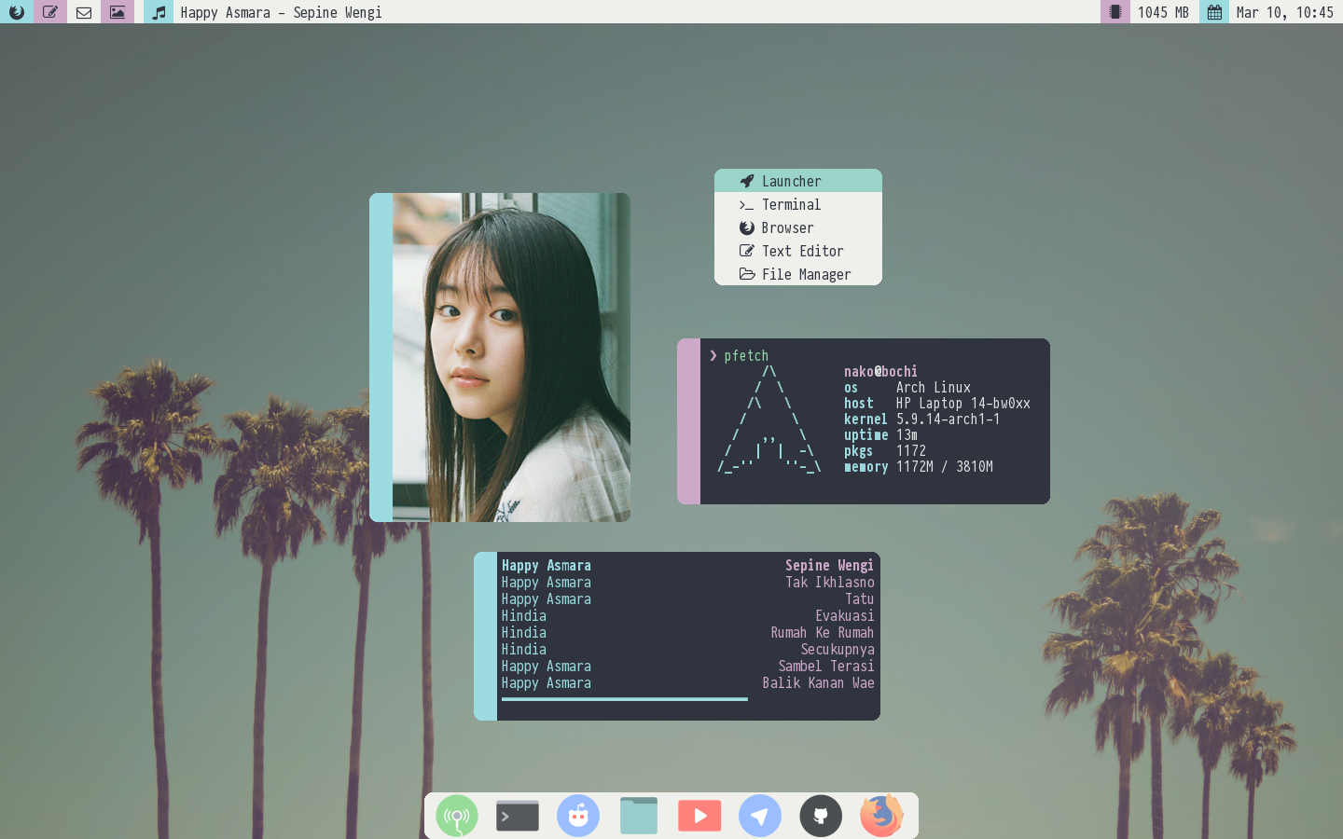Open File Manager menu entry

798,274
